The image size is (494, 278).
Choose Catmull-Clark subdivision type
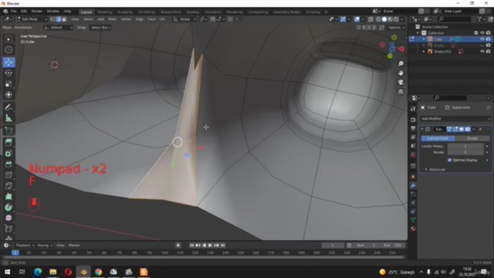pyautogui.click(x=438, y=138)
